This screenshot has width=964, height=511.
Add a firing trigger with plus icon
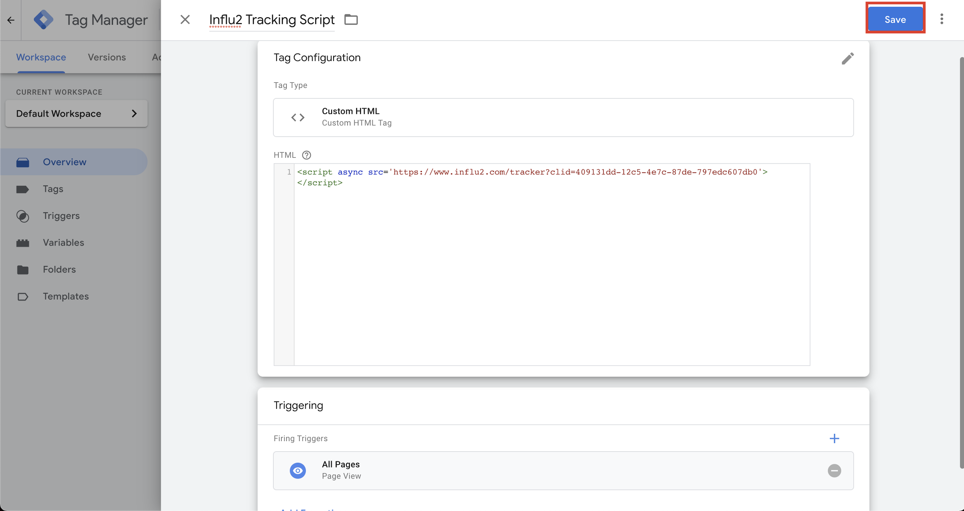pyautogui.click(x=834, y=438)
